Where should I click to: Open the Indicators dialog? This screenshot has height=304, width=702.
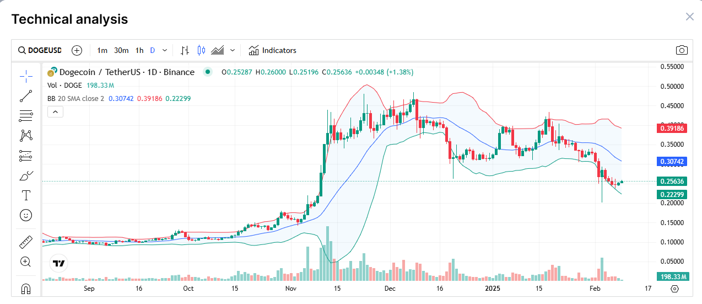273,50
